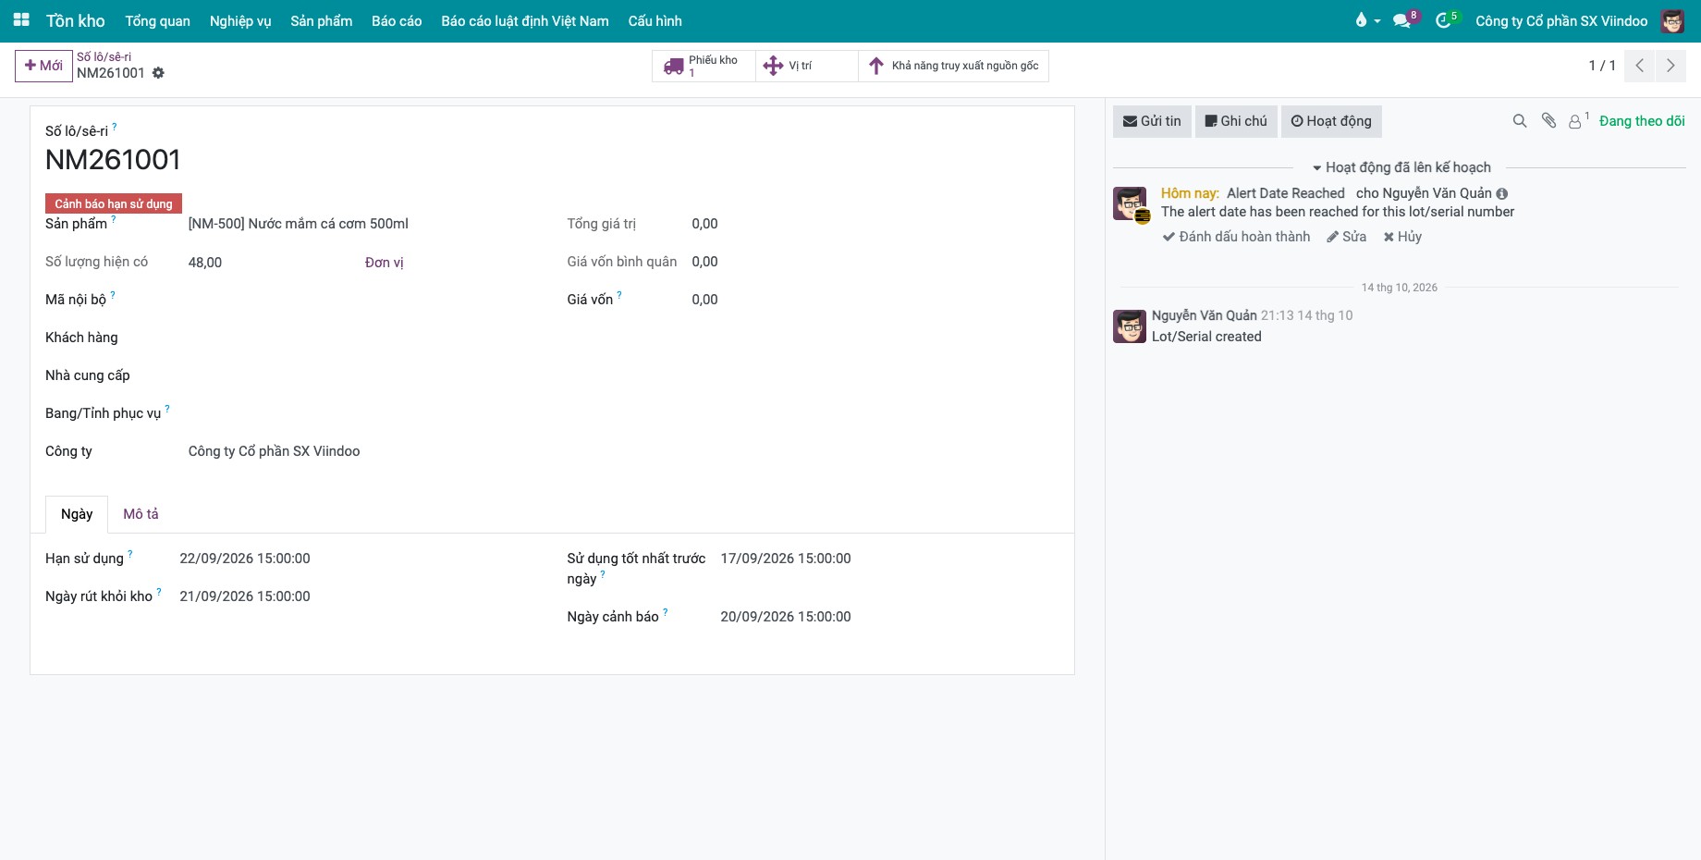Mark activity done with Đánh dấu hoàn thành
The height and width of the screenshot is (860, 1701).
click(x=1237, y=237)
